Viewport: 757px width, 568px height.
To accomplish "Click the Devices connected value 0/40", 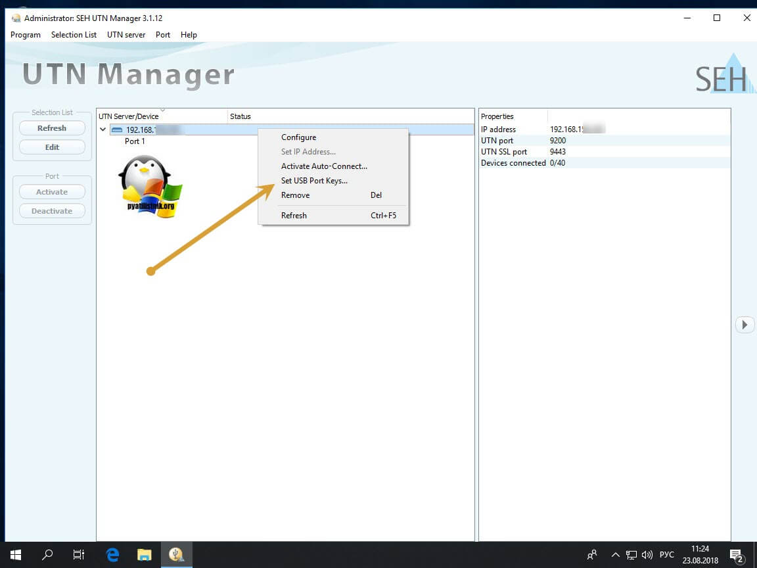I will click(x=558, y=163).
